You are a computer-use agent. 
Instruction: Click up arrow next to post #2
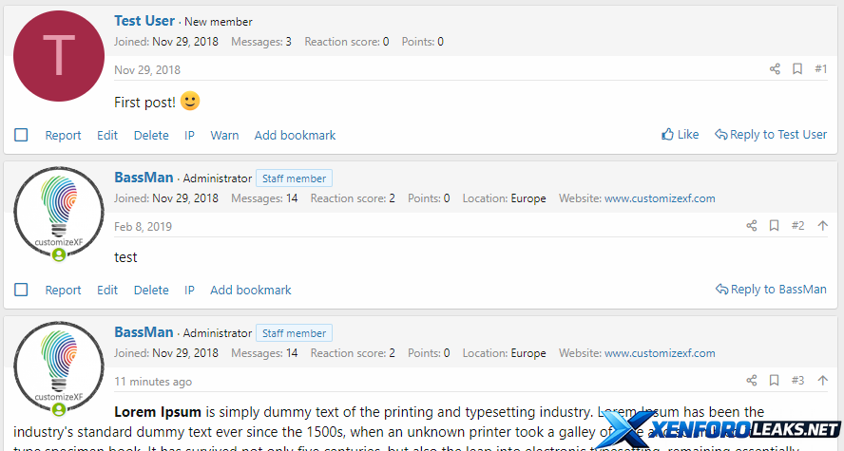coord(822,225)
